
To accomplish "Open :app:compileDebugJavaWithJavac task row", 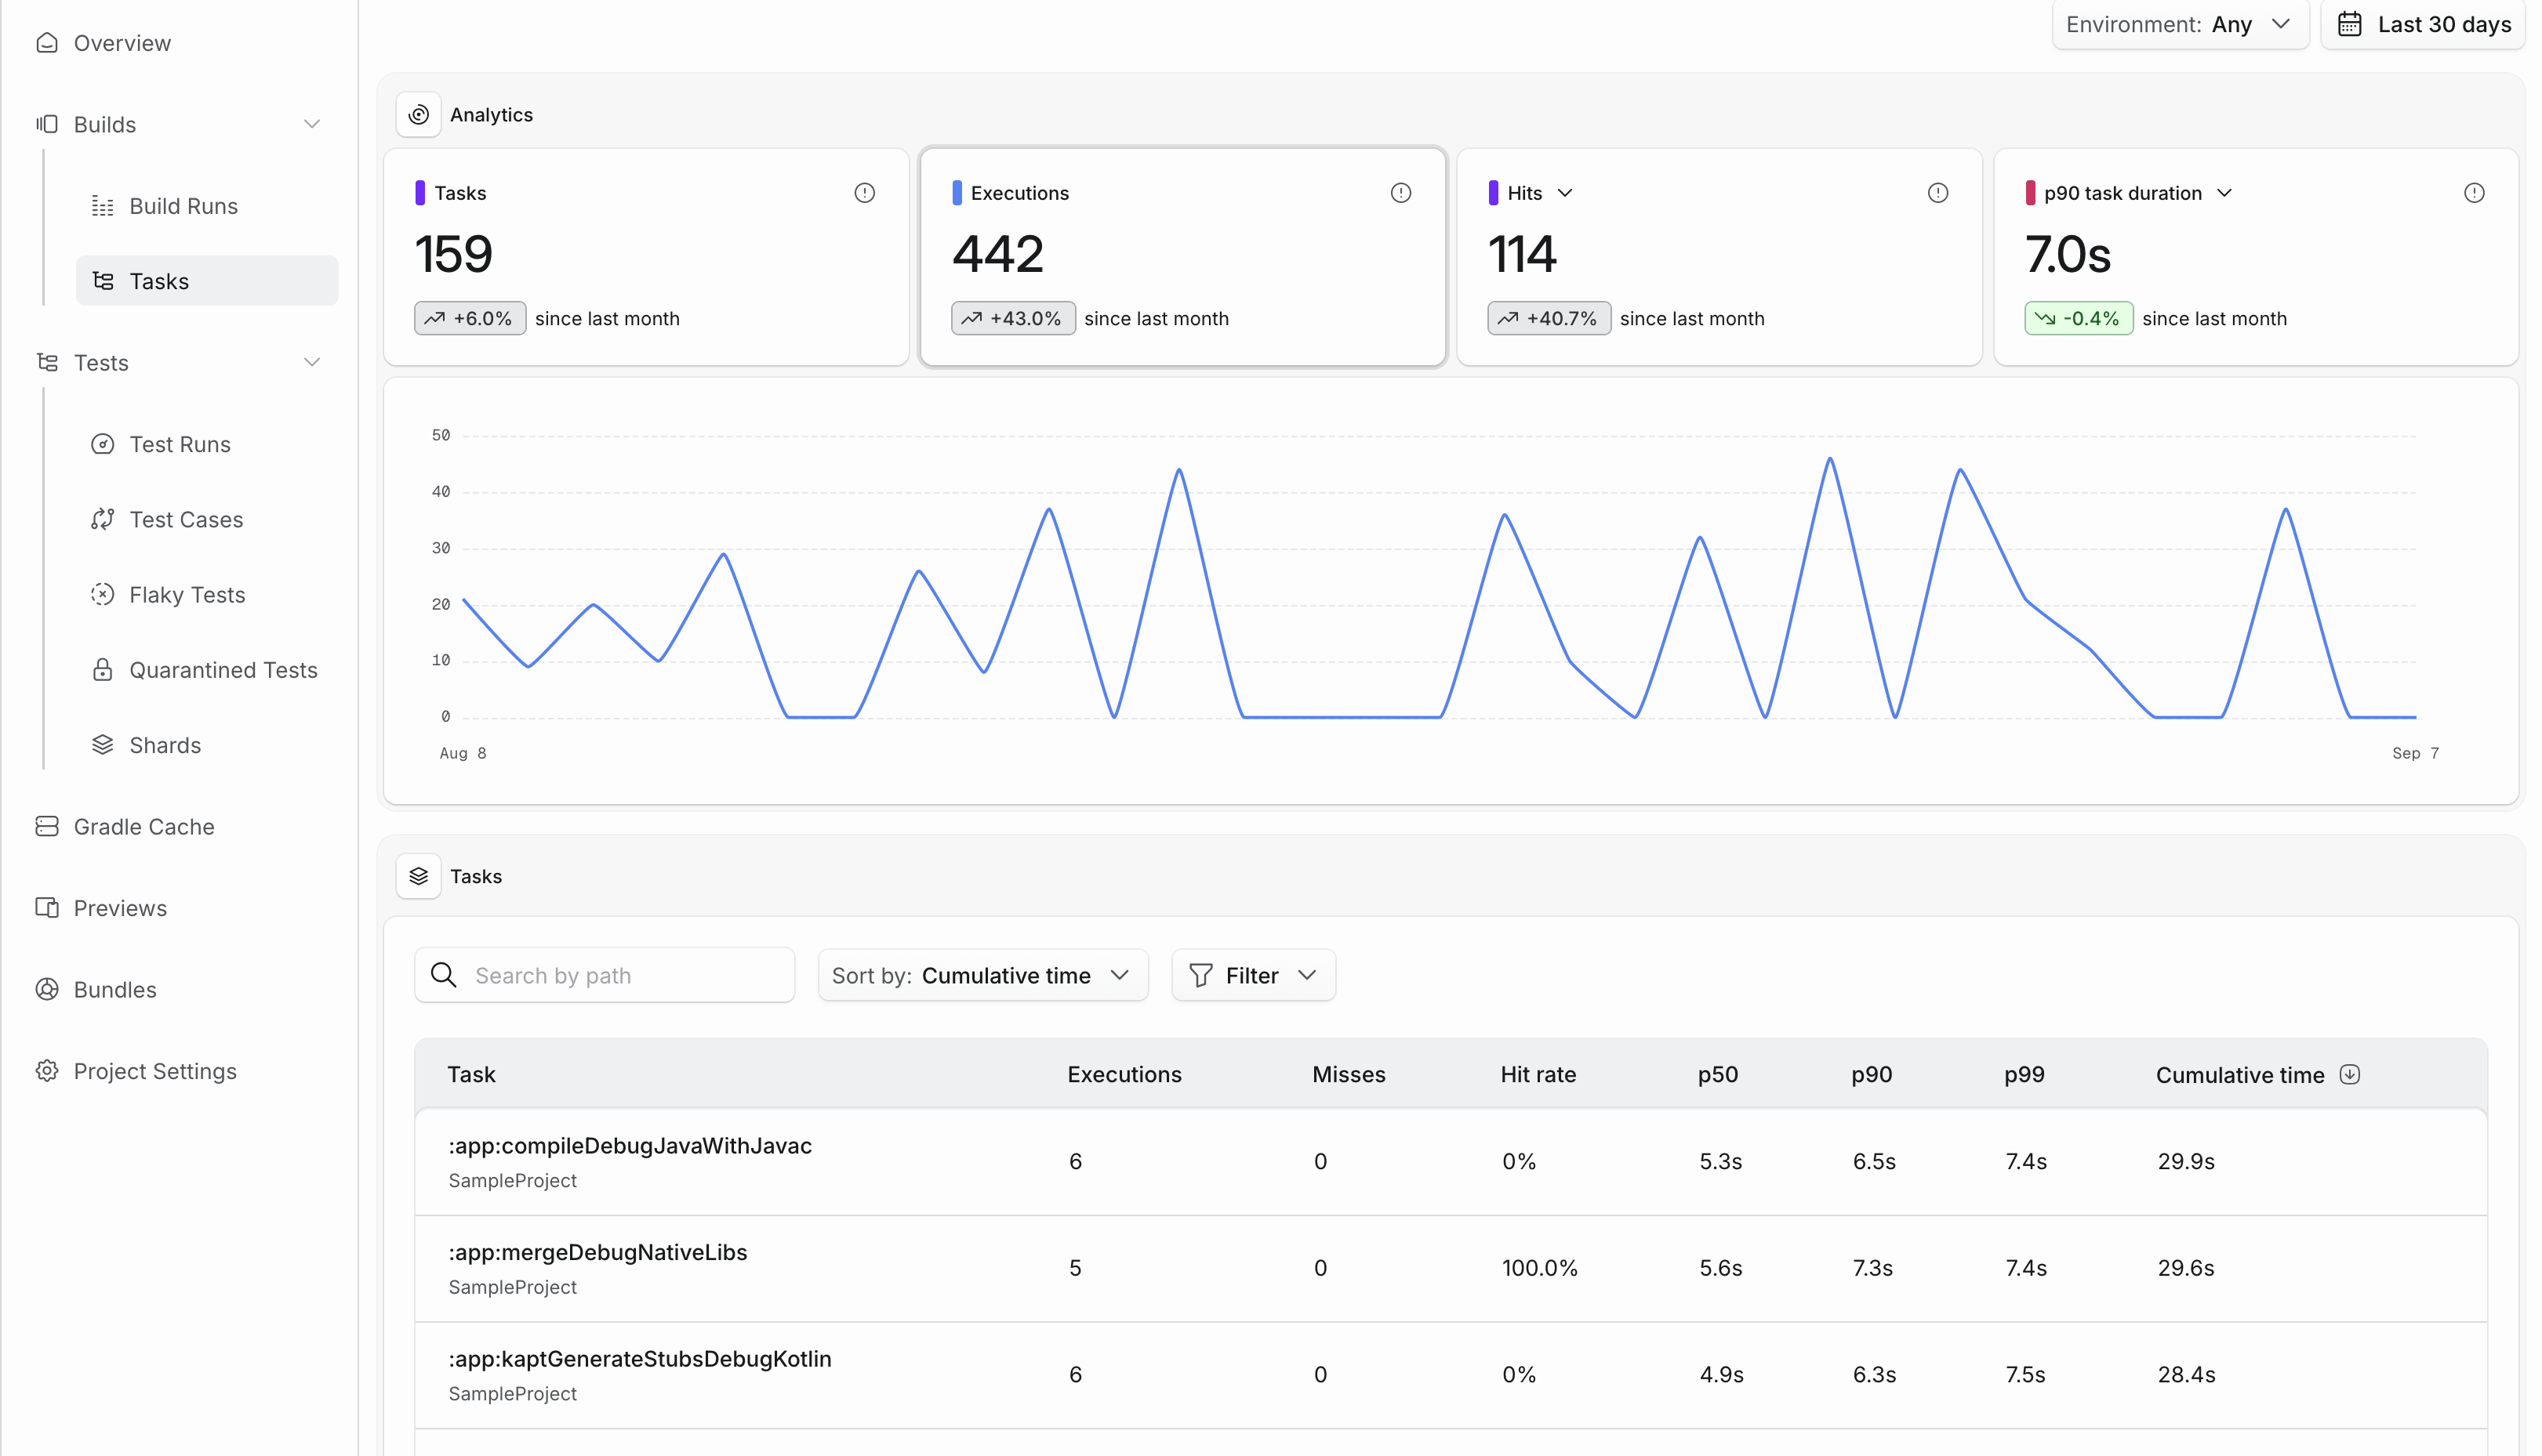I will (1451, 1162).
